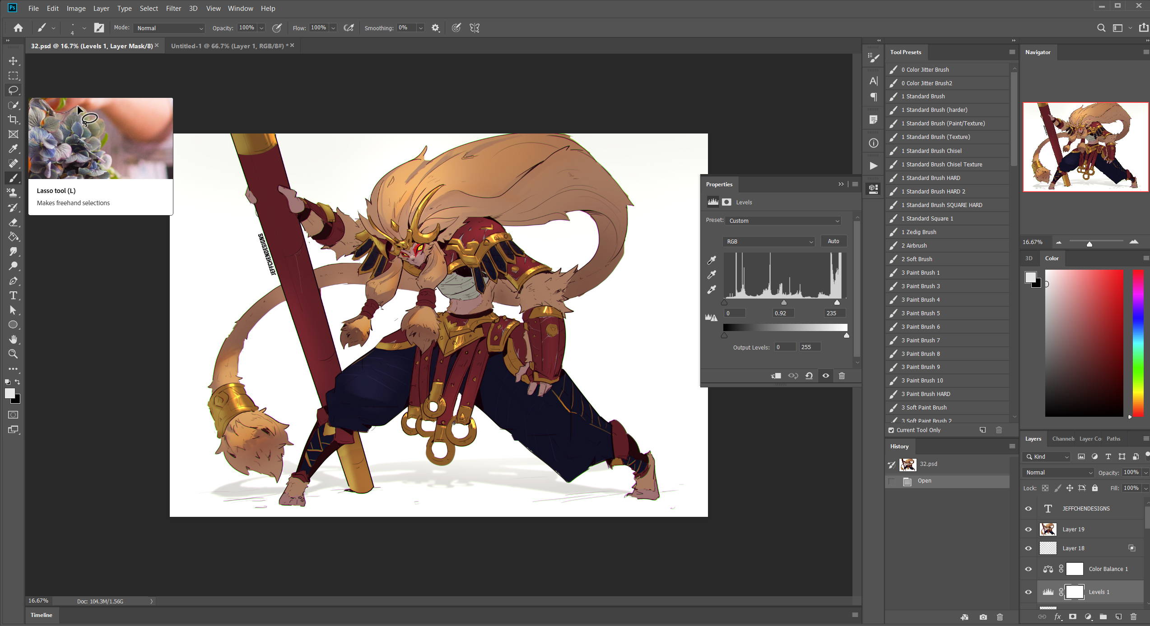Click the search magnifier icon
Screen dimensions: 1150x626
point(1101,28)
